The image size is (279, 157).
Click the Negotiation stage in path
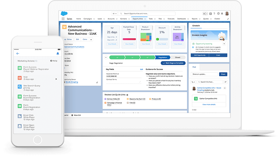[163, 57]
